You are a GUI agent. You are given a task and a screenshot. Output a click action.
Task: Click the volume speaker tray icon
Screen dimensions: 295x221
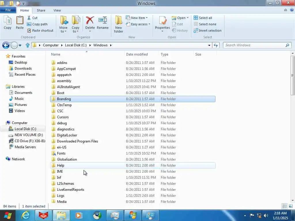266,215
